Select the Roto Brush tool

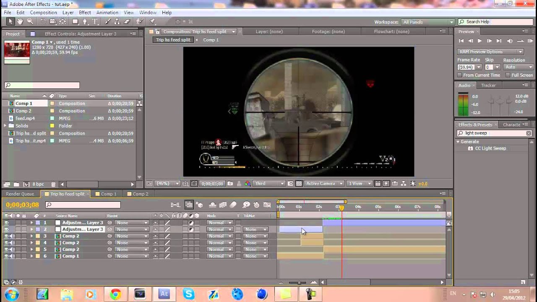coord(140,21)
